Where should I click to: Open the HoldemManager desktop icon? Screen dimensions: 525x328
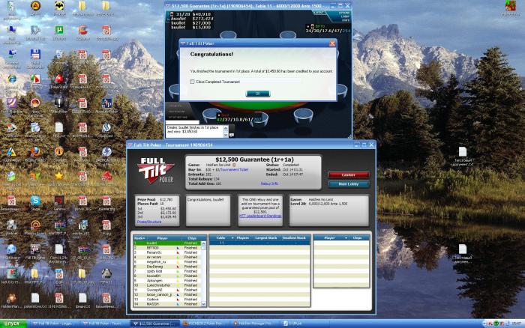click(12, 298)
